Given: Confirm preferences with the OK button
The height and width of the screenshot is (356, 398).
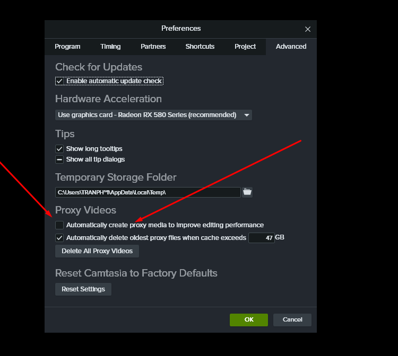Looking at the screenshot, I should pyautogui.click(x=249, y=319).
